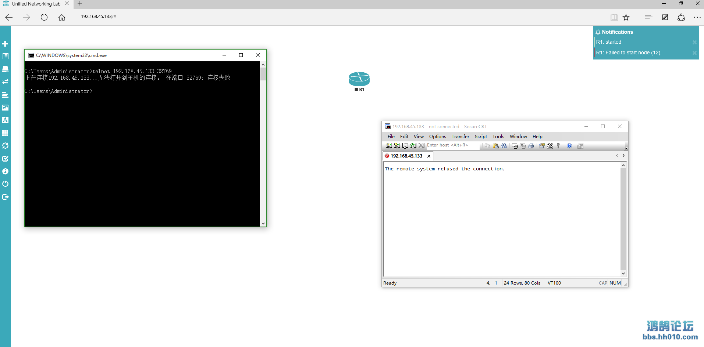This screenshot has width=704, height=347.
Task: Click the browser Refresh button
Action: click(x=44, y=17)
